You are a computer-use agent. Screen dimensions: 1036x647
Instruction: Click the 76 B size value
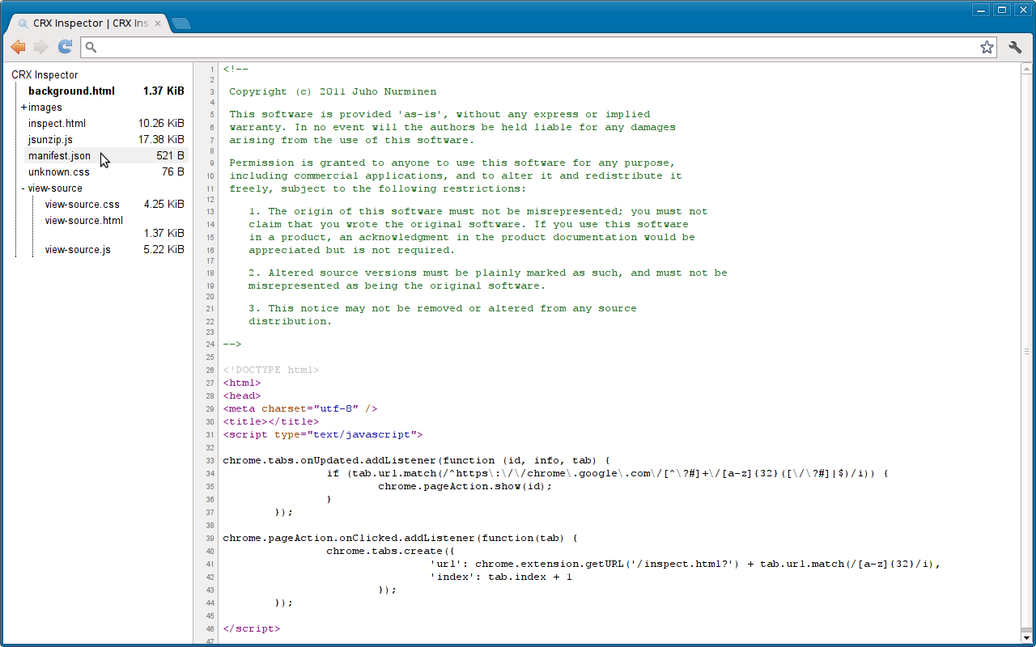(x=173, y=172)
